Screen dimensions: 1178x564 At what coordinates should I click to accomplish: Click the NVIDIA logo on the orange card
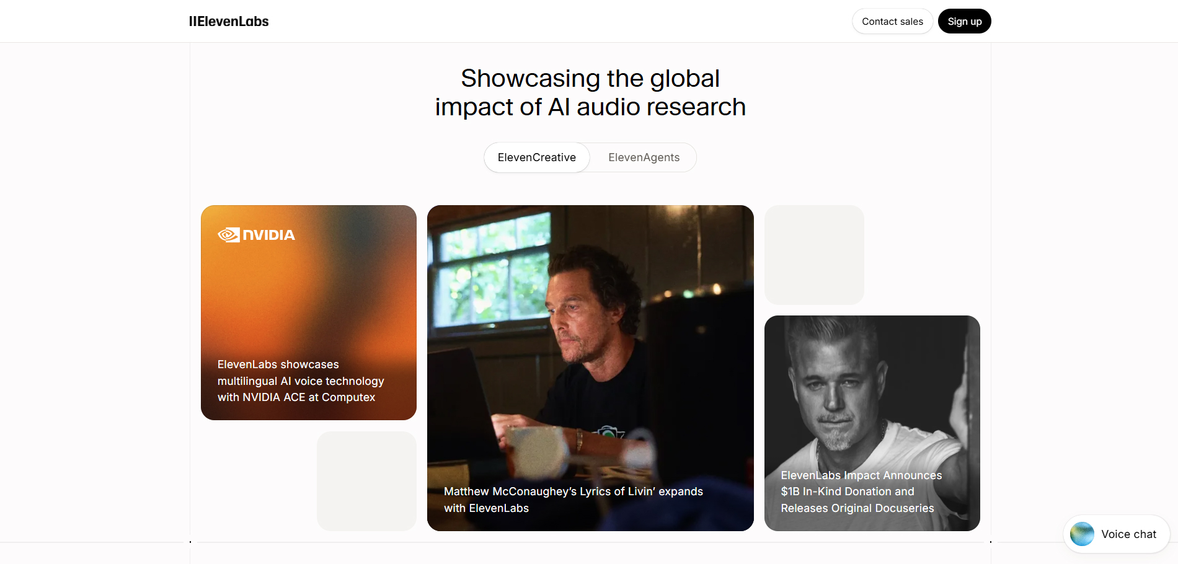click(x=256, y=235)
